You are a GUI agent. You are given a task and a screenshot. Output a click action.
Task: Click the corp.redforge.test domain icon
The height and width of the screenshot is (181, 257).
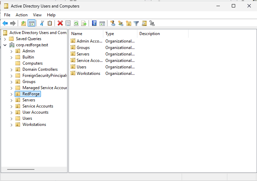tap(12, 45)
